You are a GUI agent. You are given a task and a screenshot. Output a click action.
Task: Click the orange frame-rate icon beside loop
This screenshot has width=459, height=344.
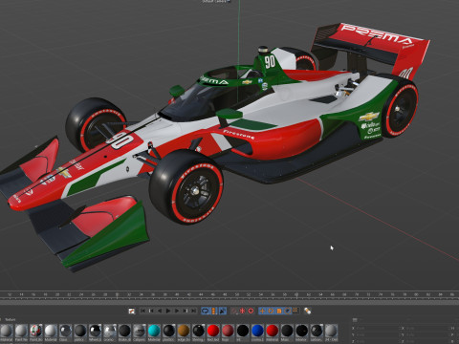click(x=213, y=311)
